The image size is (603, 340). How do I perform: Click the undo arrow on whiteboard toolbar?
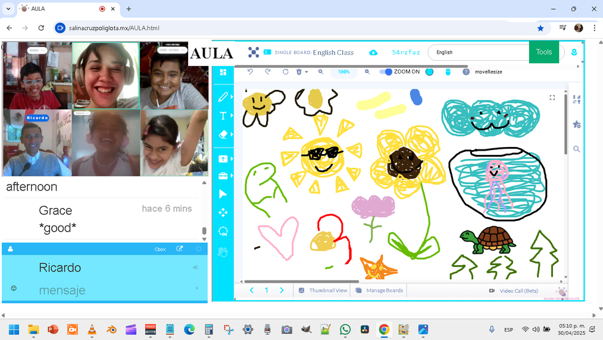pyautogui.click(x=251, y=72)
